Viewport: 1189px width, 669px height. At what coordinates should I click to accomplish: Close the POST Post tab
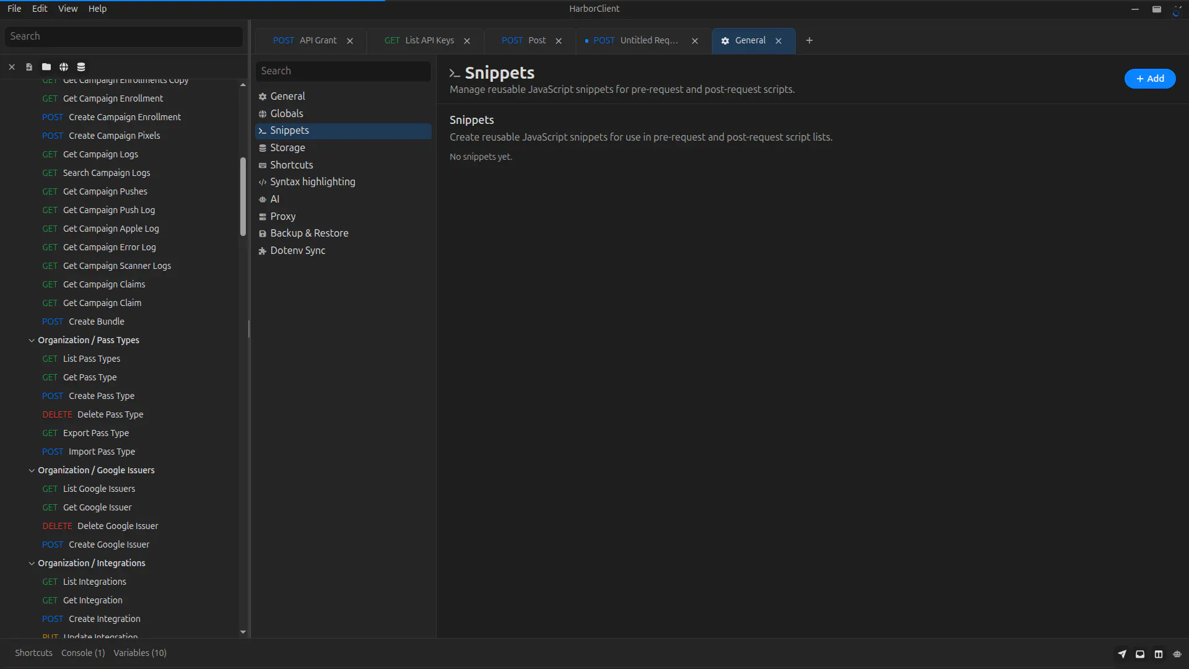click(x=559, y=41)
